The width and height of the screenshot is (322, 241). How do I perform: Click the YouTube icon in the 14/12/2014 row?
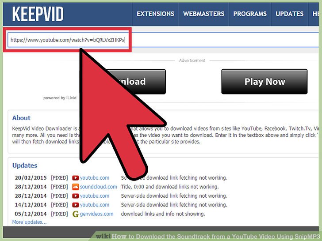75,205
